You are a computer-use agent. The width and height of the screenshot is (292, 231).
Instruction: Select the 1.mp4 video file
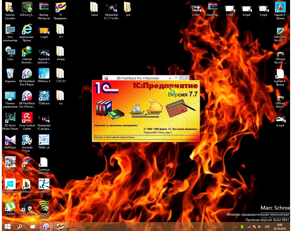click(x=44, y=33)
